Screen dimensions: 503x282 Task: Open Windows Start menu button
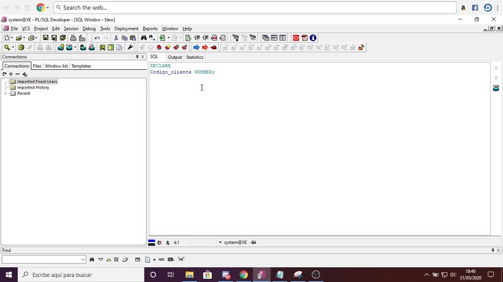click(x=9, y=275)
